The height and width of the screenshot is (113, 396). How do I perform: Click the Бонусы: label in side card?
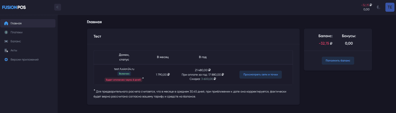[349, 36]
